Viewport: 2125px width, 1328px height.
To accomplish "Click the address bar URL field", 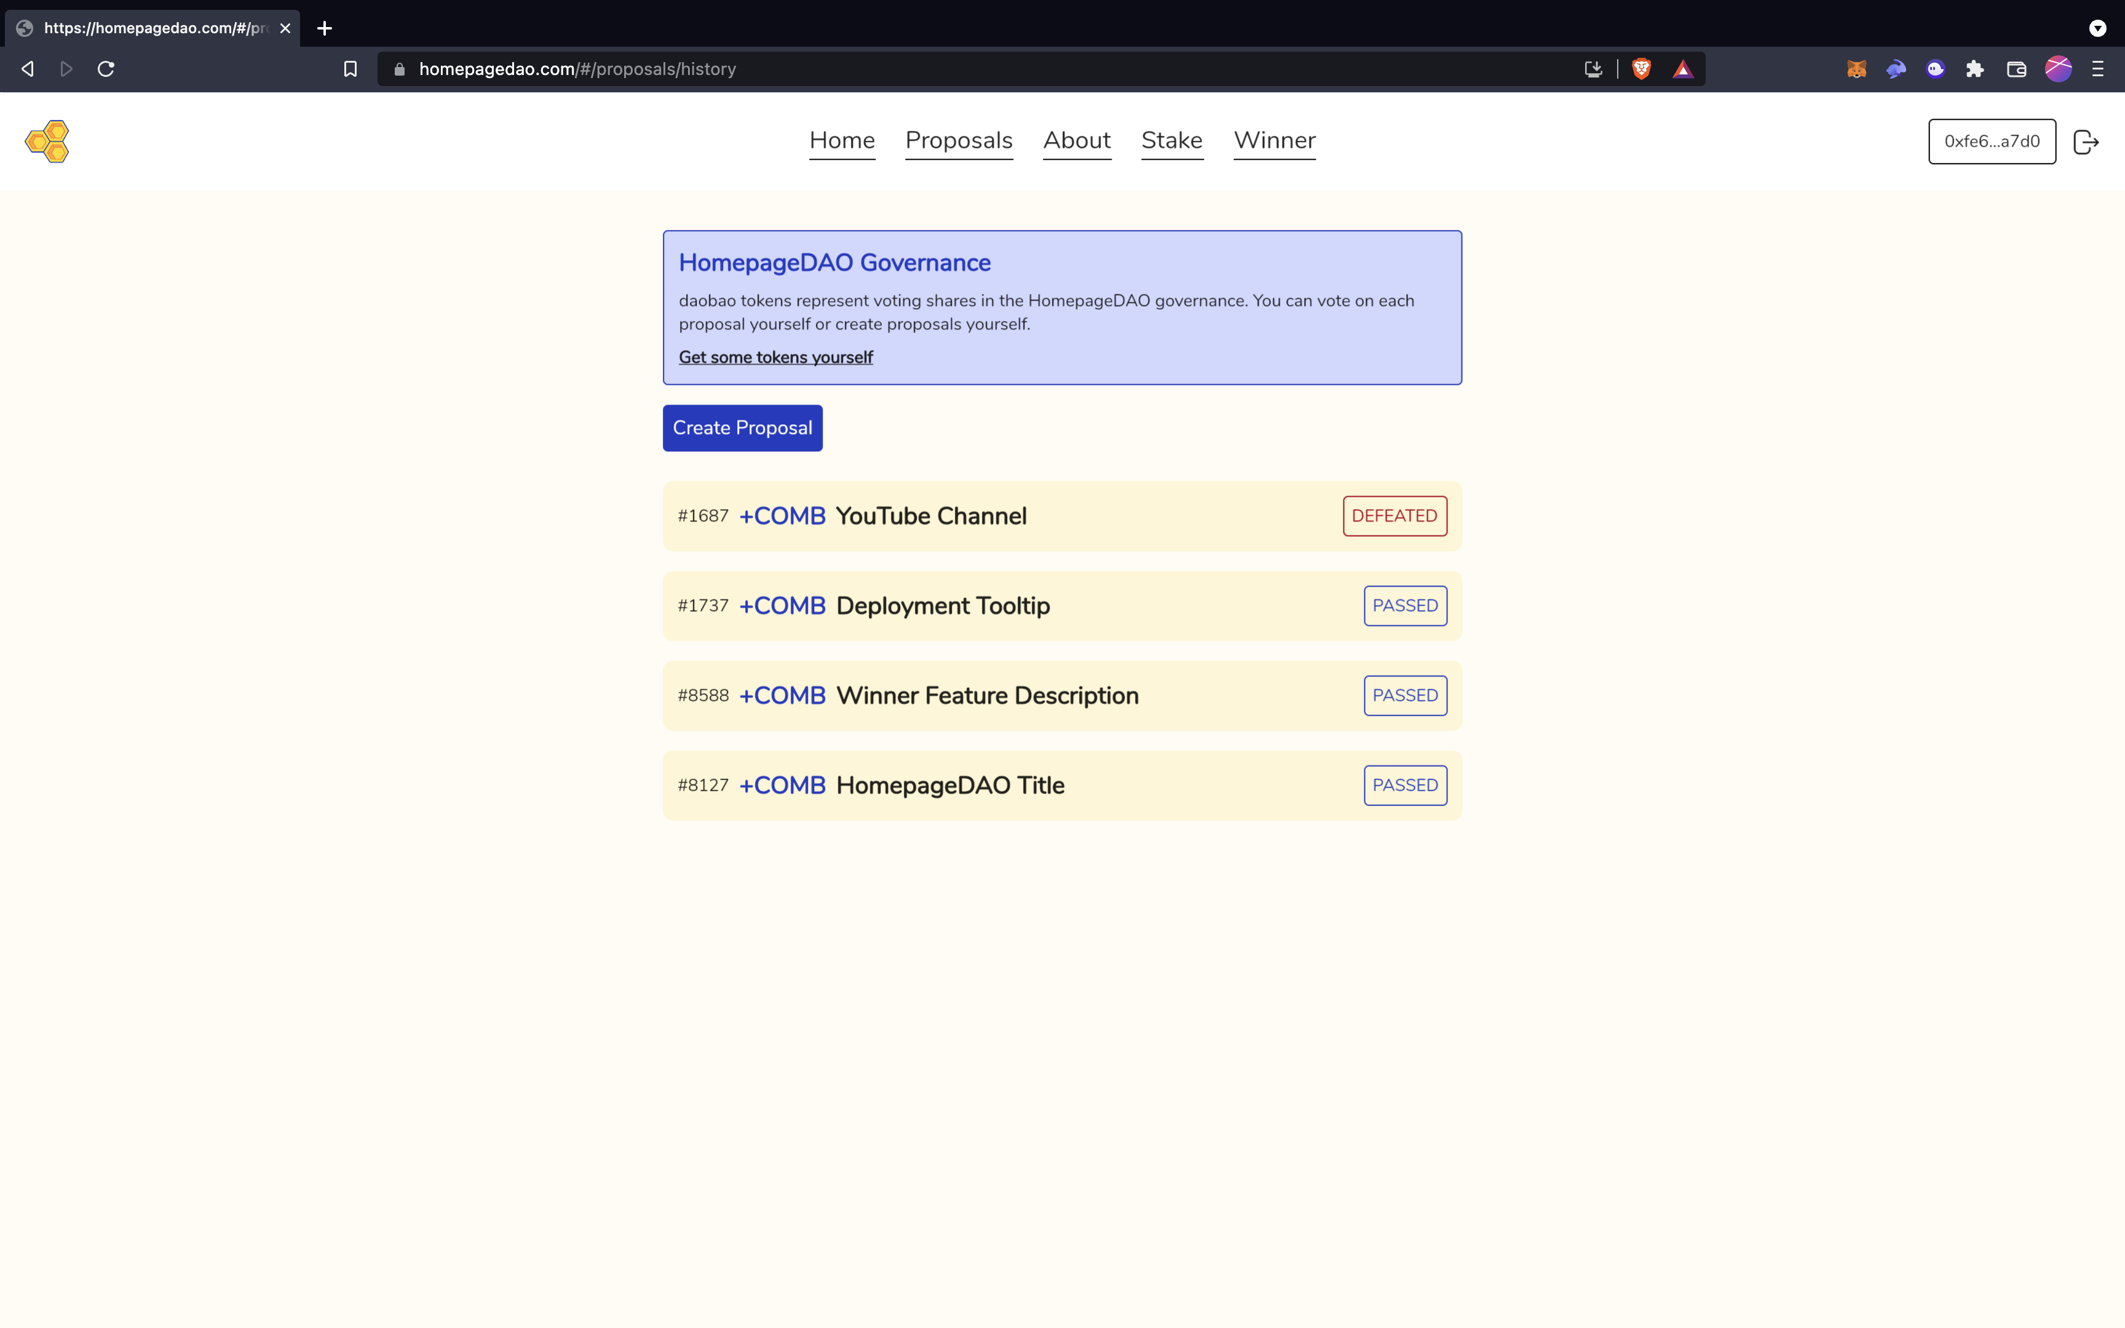I will point(966,68).
